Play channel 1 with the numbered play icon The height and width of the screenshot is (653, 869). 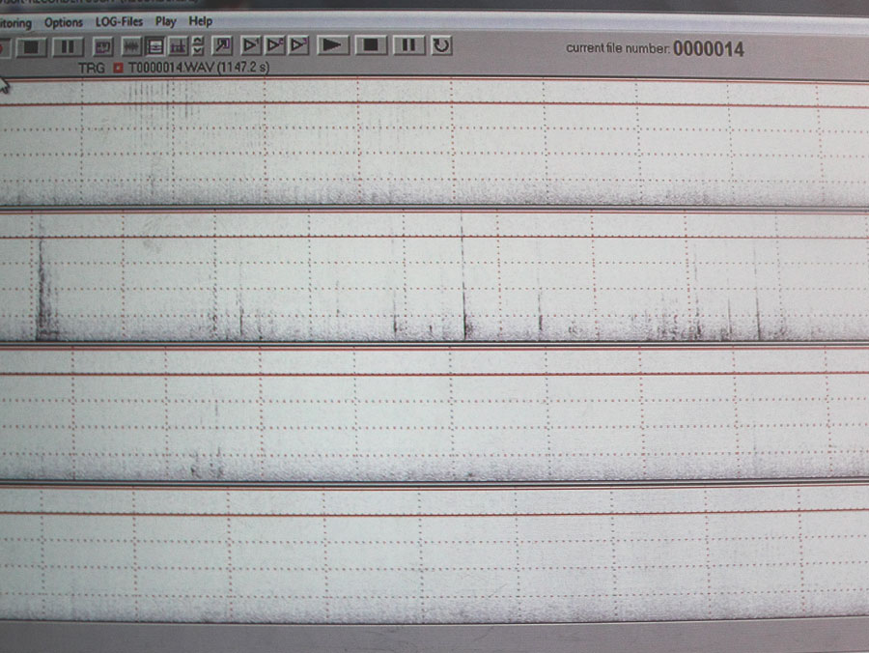pyautogui.click(x=250, y=45)
